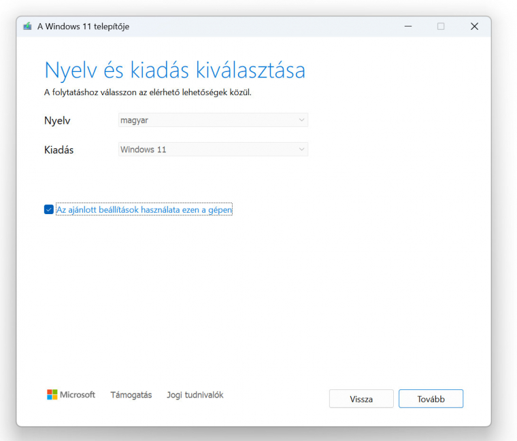Open the Támogatás link
Image resolution: width=517 pixels, height=441 pixels.
point(131,395)
